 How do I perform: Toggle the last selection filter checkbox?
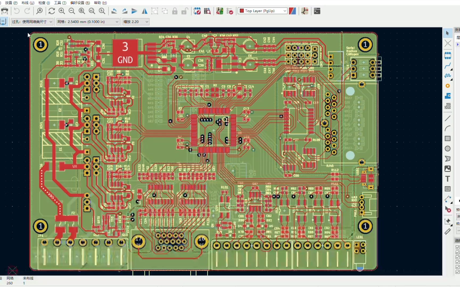pos(458,272)
